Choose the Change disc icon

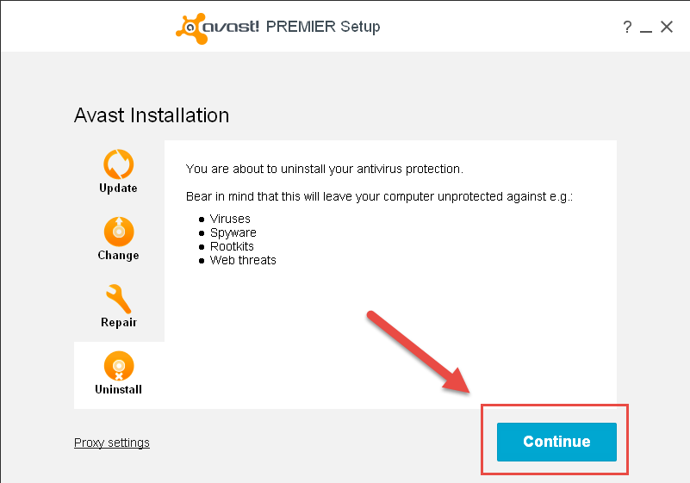118,232
